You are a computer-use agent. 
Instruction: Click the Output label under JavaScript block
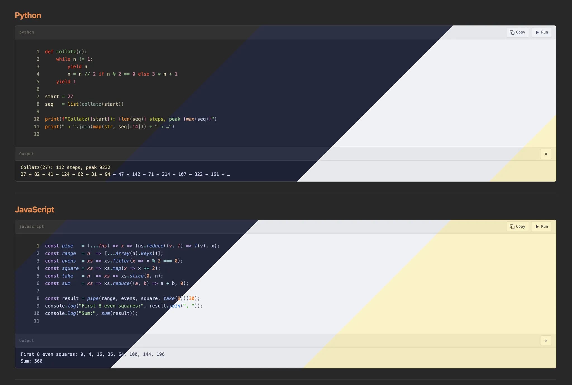pos(27,341)
